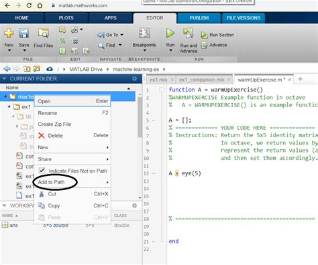Click the Find magnifier icon
This screenshot has height=265, width=318.
pos(101,46)
